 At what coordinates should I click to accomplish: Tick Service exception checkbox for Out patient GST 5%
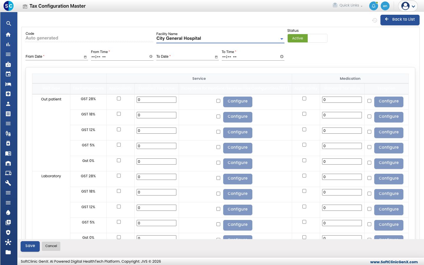[218, 147]
